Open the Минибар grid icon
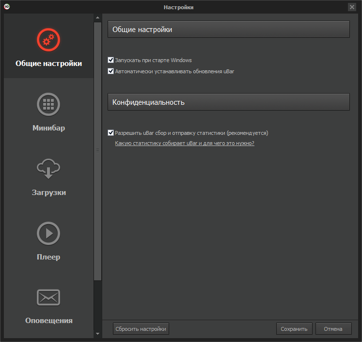362x342 pixels. 48,104
